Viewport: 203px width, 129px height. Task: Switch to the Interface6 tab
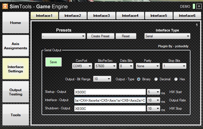(187, 16)
